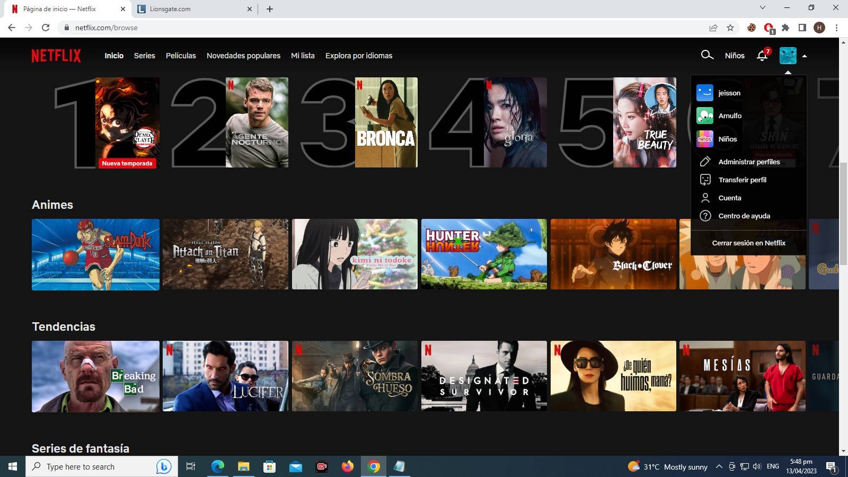Screen dimensions: 848x477
Task: Switch to the Lionsgate.com tab
Action: click(194, 9)
